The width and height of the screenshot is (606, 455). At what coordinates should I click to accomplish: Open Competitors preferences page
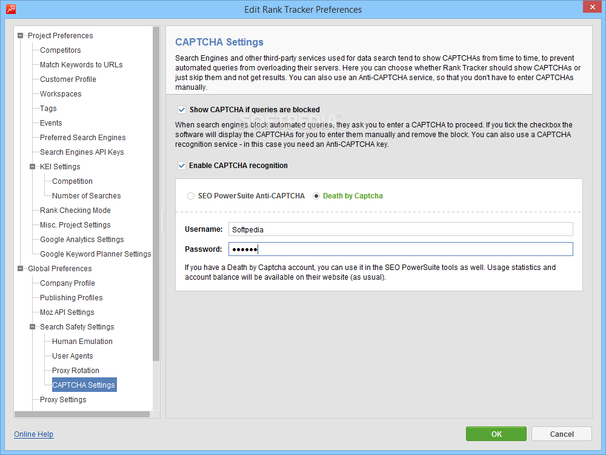[x=60, y=50]
